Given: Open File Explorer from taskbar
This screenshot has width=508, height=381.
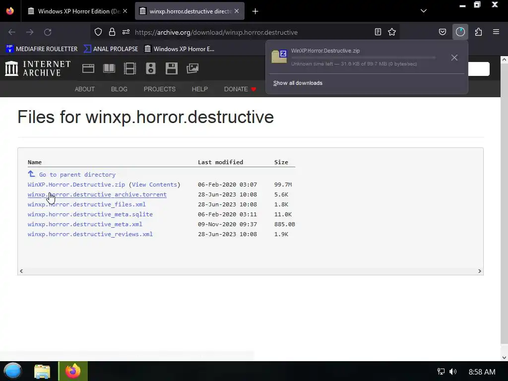Looking at the screenshot, I should [x=42, y=371].
